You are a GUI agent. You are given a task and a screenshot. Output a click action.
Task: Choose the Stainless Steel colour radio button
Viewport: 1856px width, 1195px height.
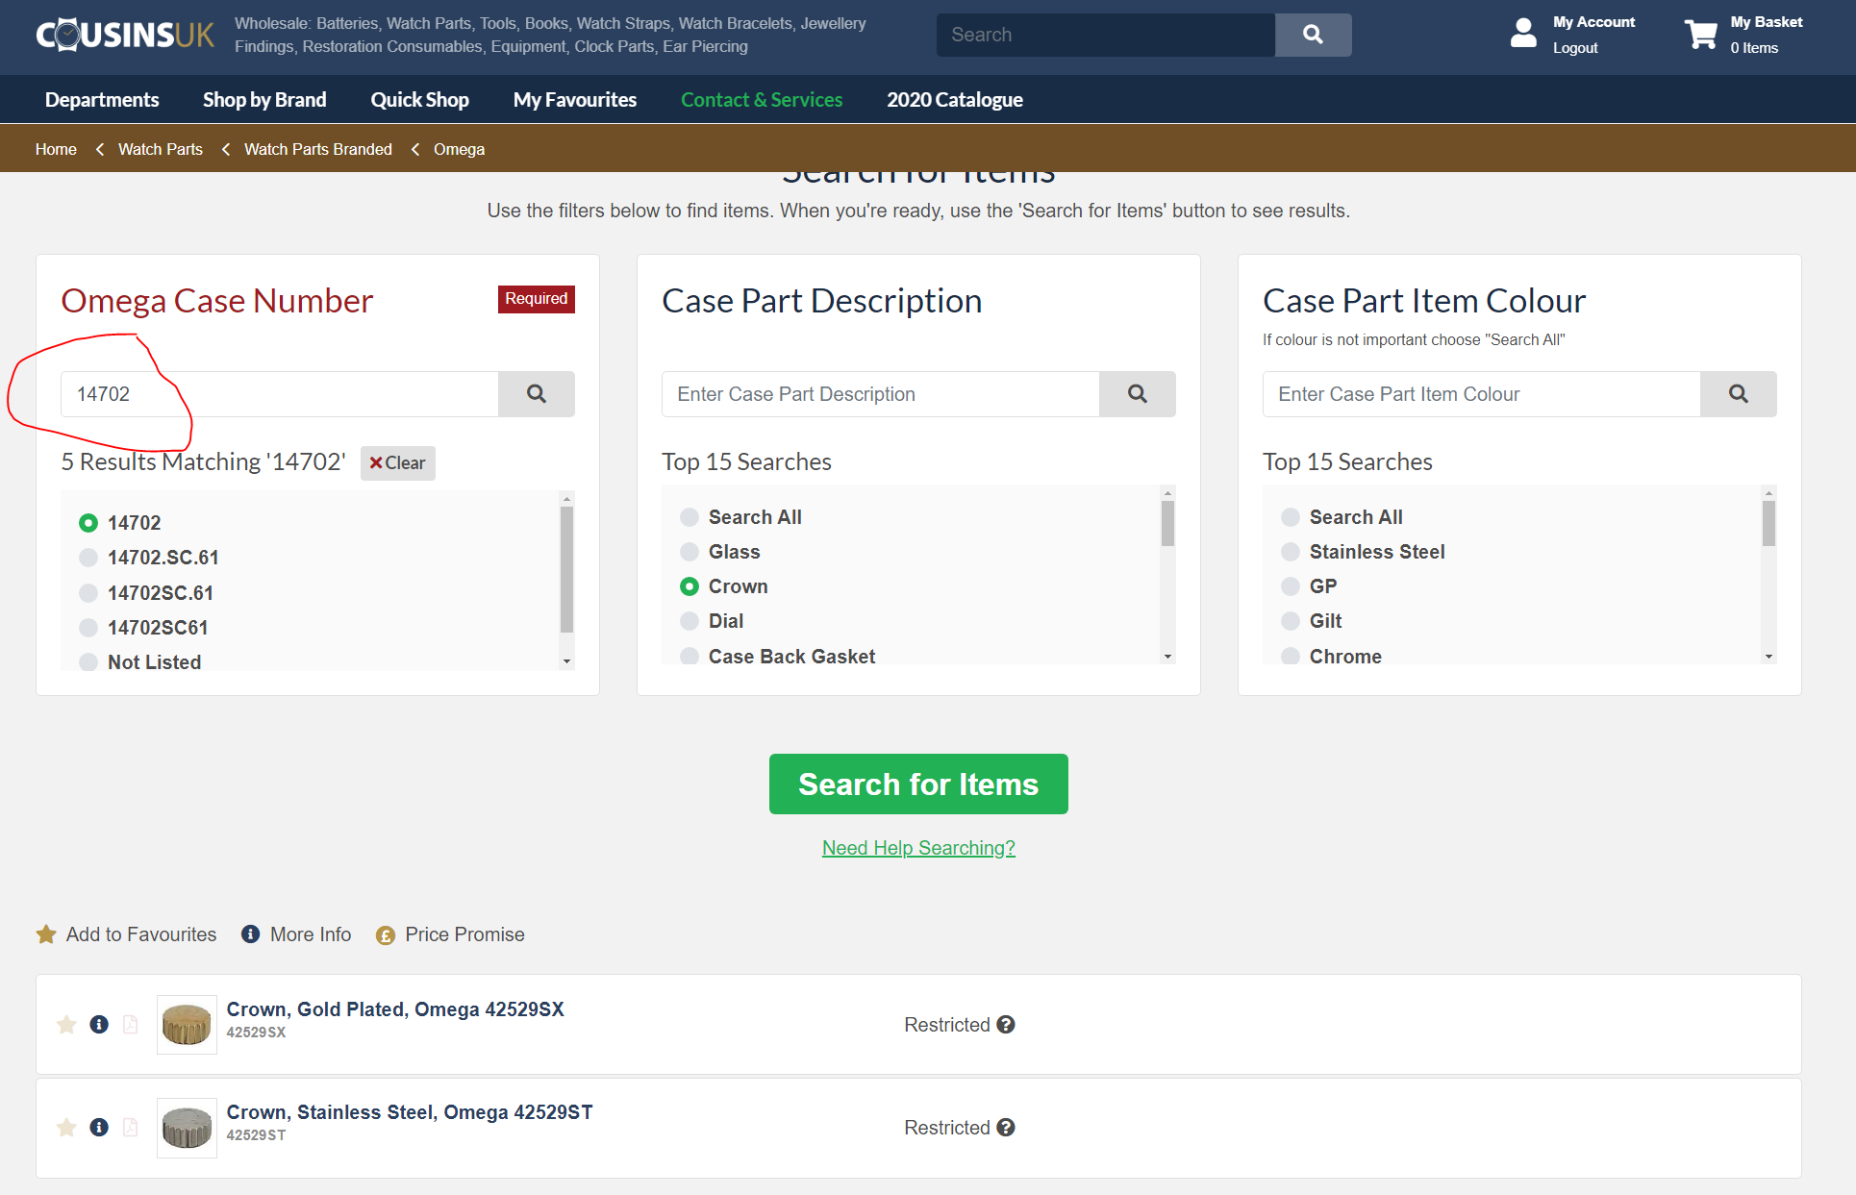coord(1291,552)
